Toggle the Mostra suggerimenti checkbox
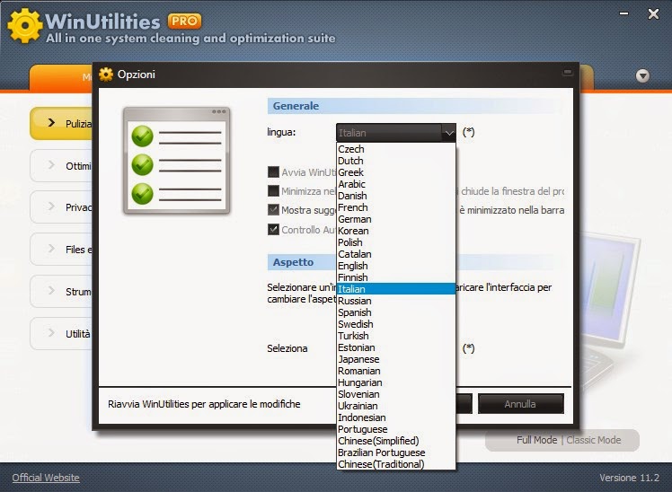The height and width of the screenshot is (492, 672). [x=273, y=209]
